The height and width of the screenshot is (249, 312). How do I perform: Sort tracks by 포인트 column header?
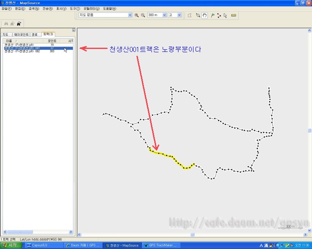click(x=51, y=41)
